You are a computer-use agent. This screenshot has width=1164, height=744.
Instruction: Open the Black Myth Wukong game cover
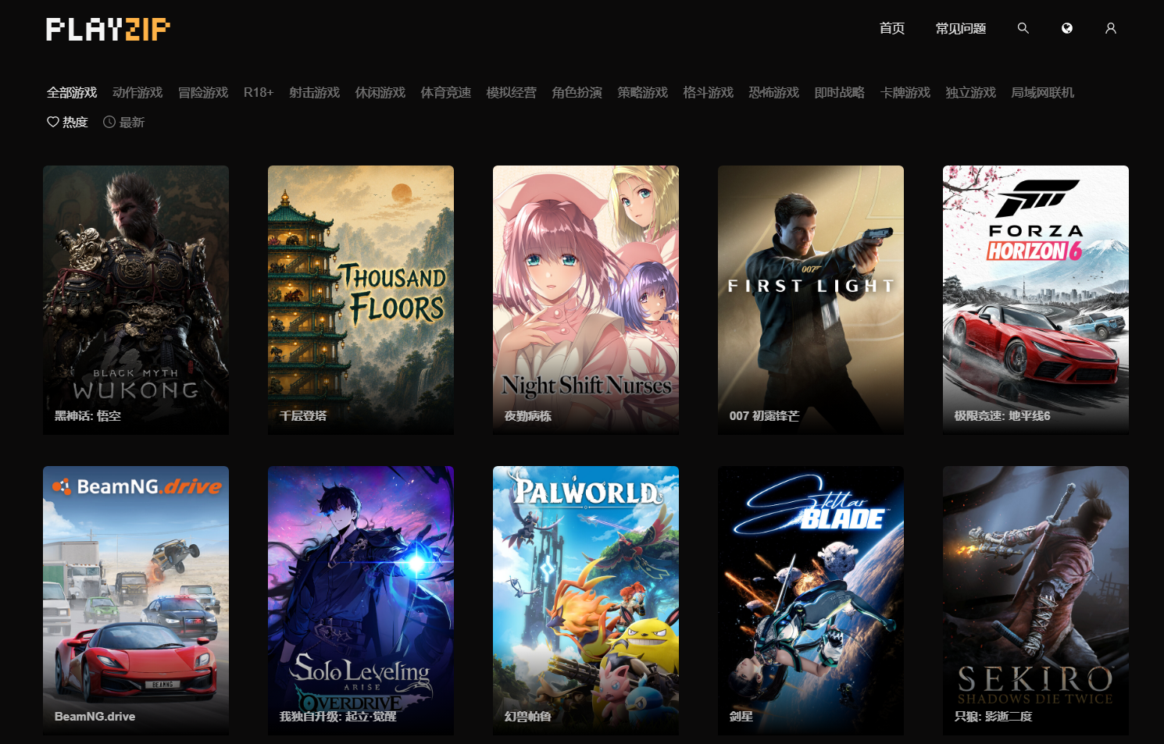pyautogui.click(x=136, y=300)
